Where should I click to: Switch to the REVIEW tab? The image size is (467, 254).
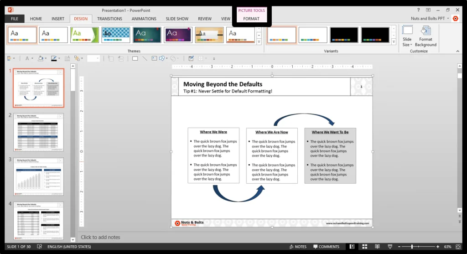pos(205,18)
